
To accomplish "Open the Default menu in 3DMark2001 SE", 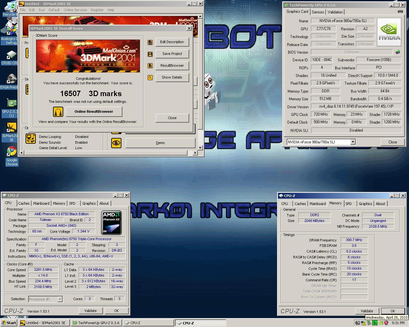I will tap(54, 10).
